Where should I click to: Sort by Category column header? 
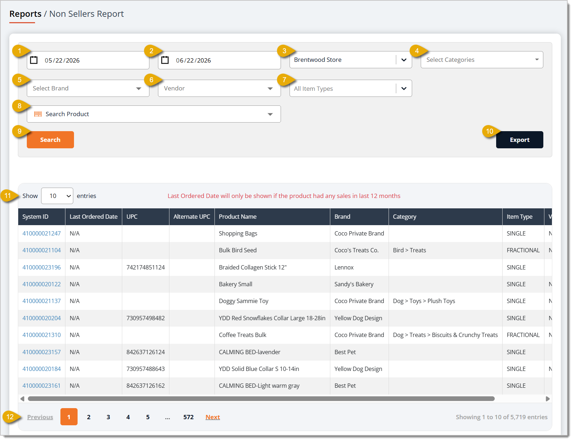pyautogui.click(x=445, y=217)
